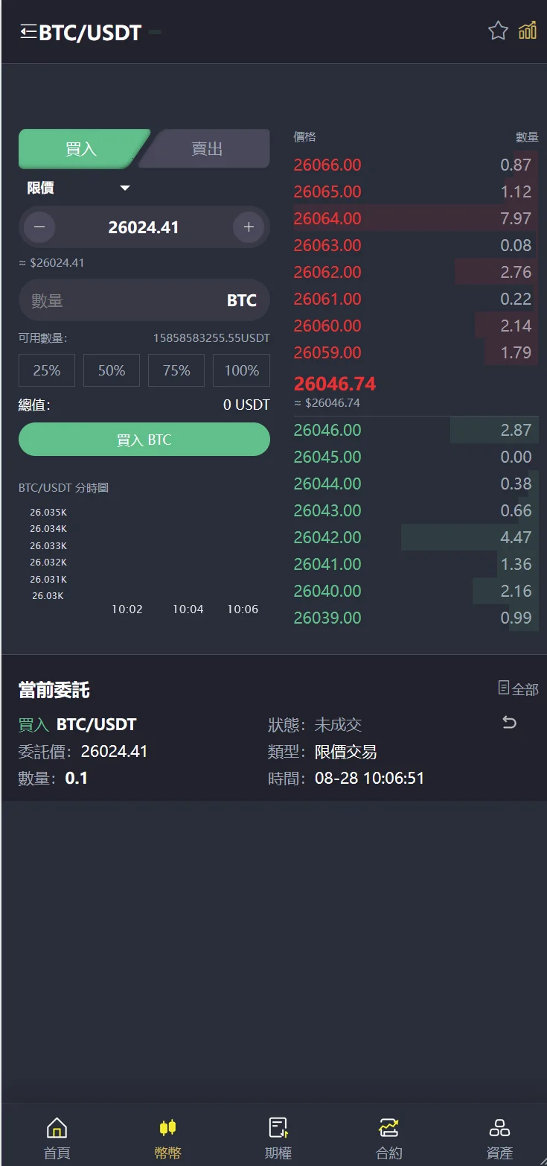Add BTC/USDT to favorites with star
The width and height of the screenshot is (547, 1166).
498,31
